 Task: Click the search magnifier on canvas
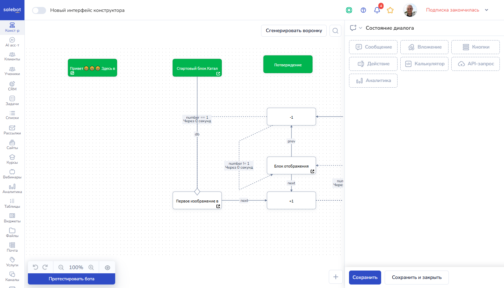(335, 31)
